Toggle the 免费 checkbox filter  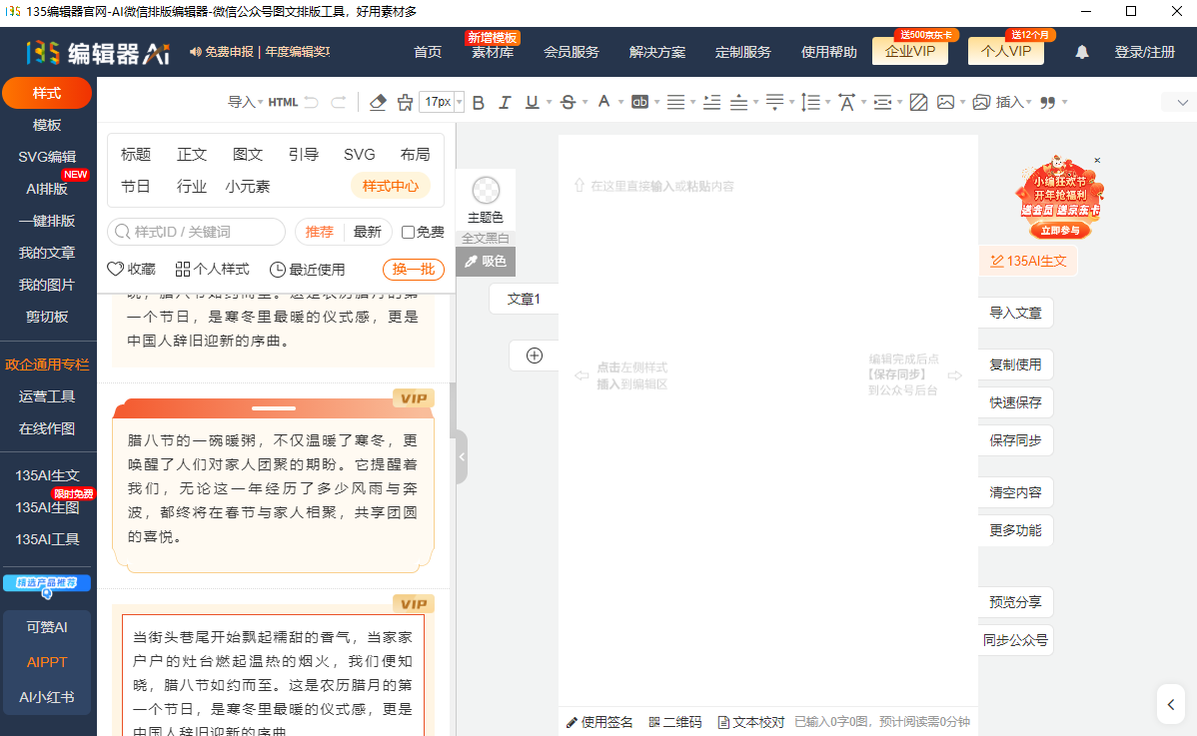tap(408, 232)
